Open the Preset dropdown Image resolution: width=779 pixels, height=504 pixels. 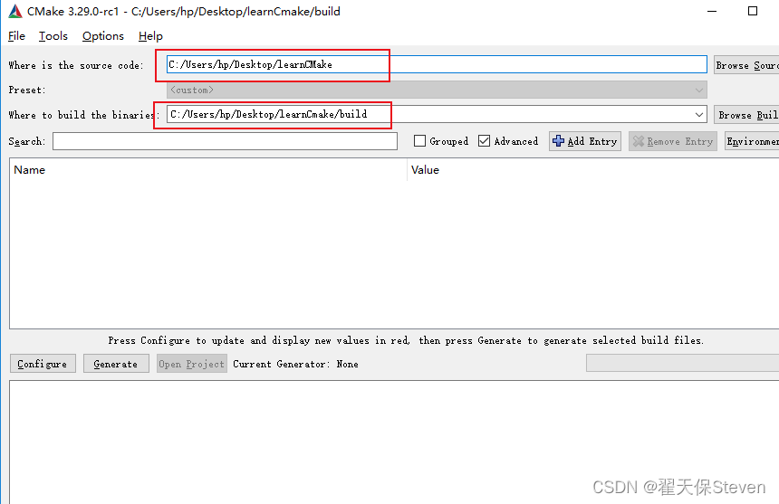click(437, 90)
